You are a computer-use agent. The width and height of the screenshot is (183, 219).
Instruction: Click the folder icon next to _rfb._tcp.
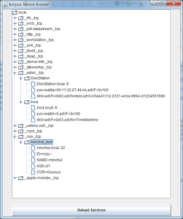point(21,18)
